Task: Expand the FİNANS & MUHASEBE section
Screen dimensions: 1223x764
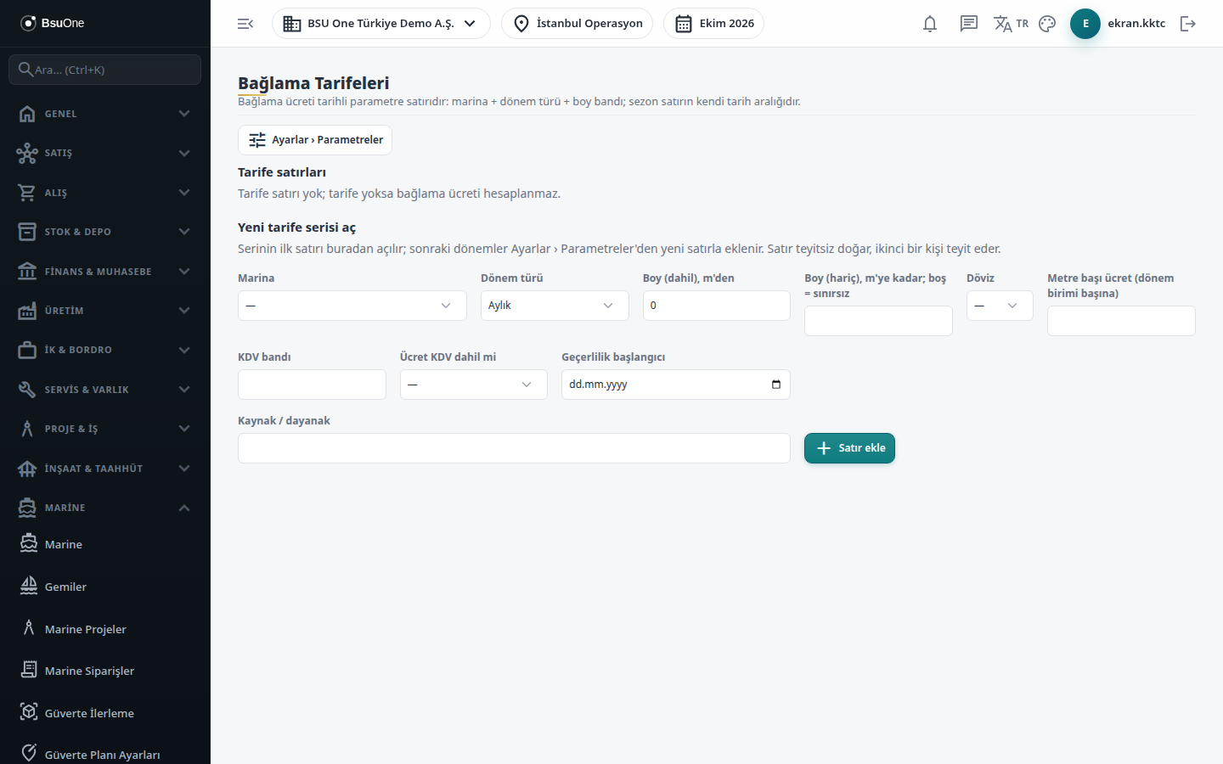Action: pos(105,272)
